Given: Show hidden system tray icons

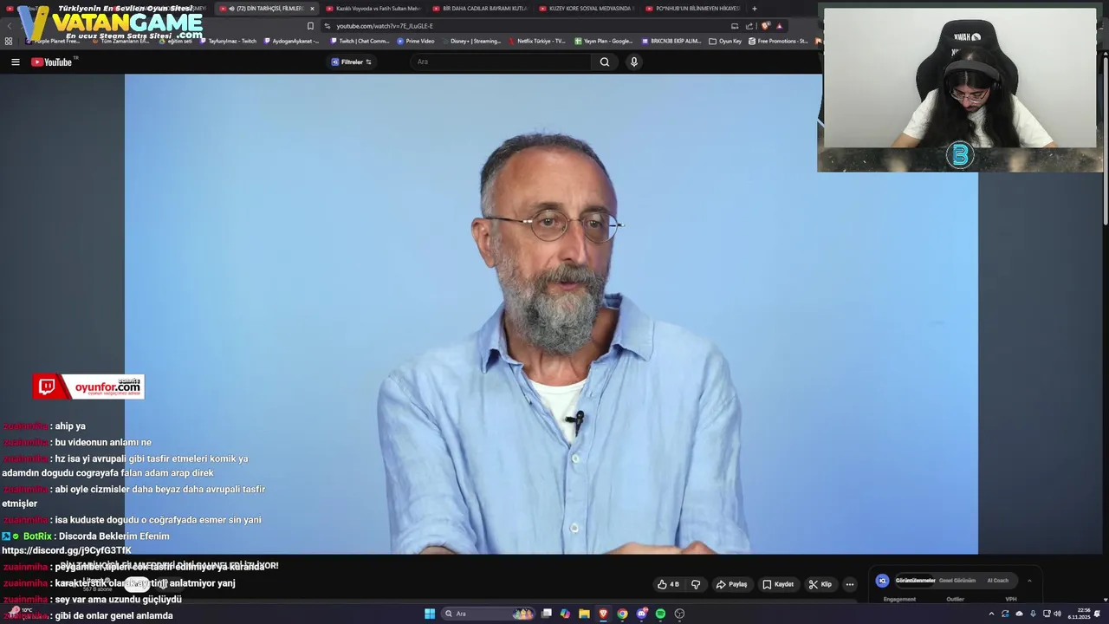Looking at the screenshot, I should pyautogui.click(x=991, y=614).
